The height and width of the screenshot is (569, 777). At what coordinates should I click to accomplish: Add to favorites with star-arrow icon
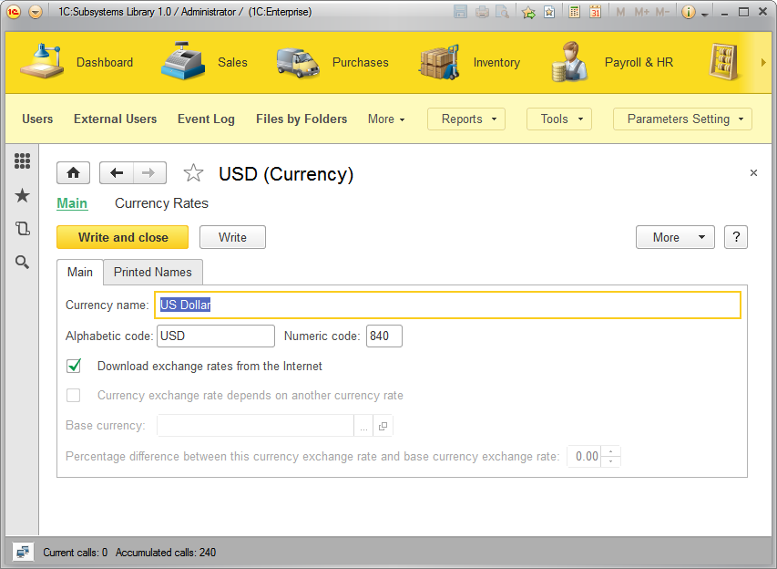pyautogui.click(x=528, y=12)
